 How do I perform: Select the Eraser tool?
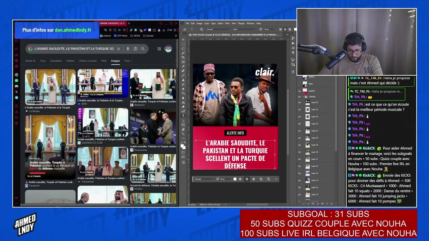(x=183, y=89)
